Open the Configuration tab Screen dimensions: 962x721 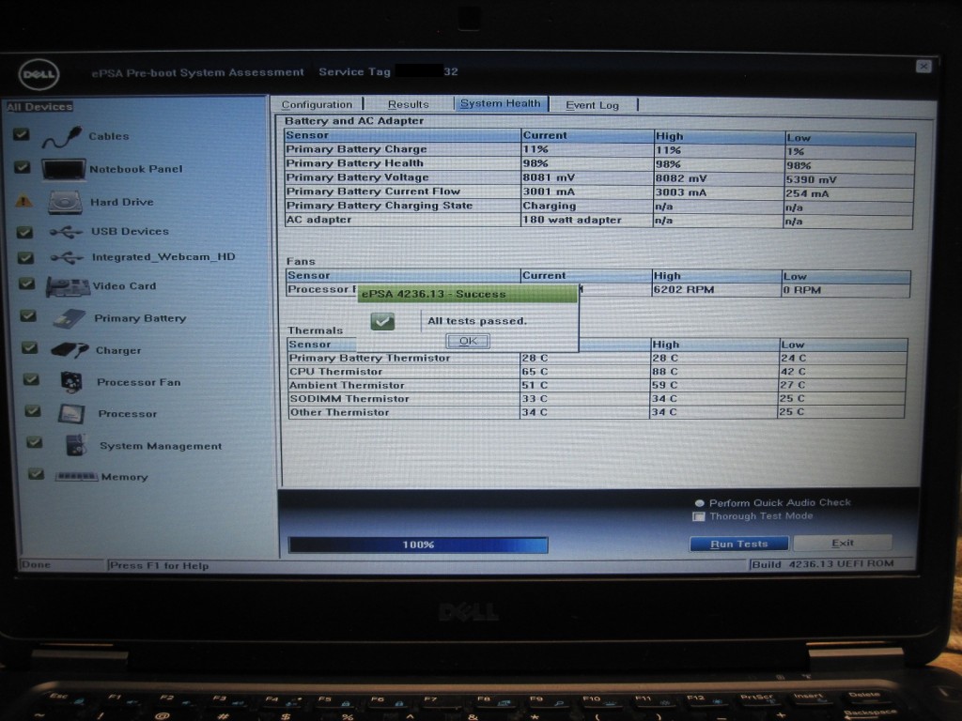318,104
